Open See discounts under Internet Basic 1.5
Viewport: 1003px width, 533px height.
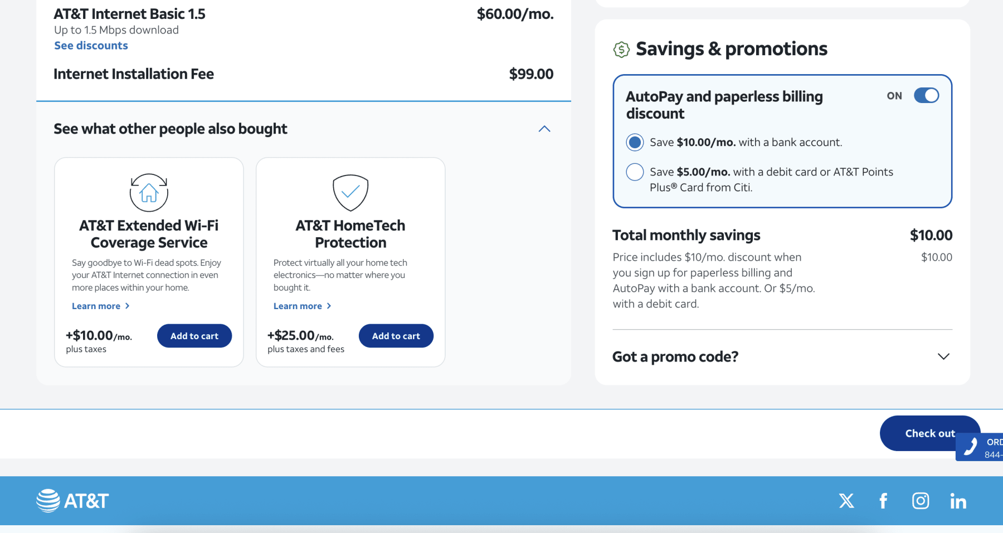click(x=91, y=45)
